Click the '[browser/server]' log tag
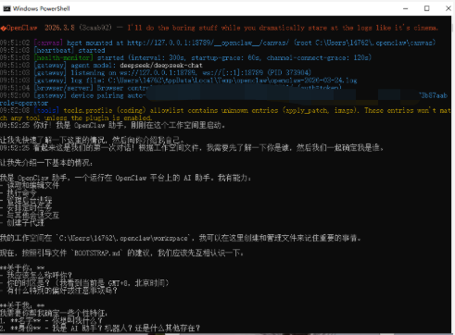455x335 pixels. 63,88
